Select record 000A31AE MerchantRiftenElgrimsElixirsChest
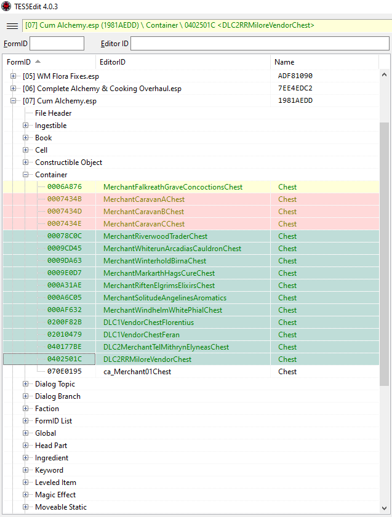392x517 pixels. click(x=191, y=285)
